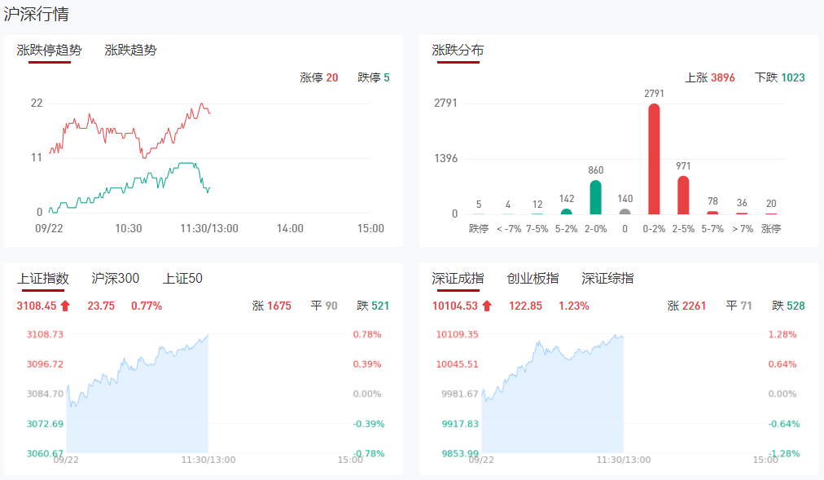The width and height of the screenshot is (824, 480).
Task: Switch to the 创业板指 tab
Action: [533, 279]
